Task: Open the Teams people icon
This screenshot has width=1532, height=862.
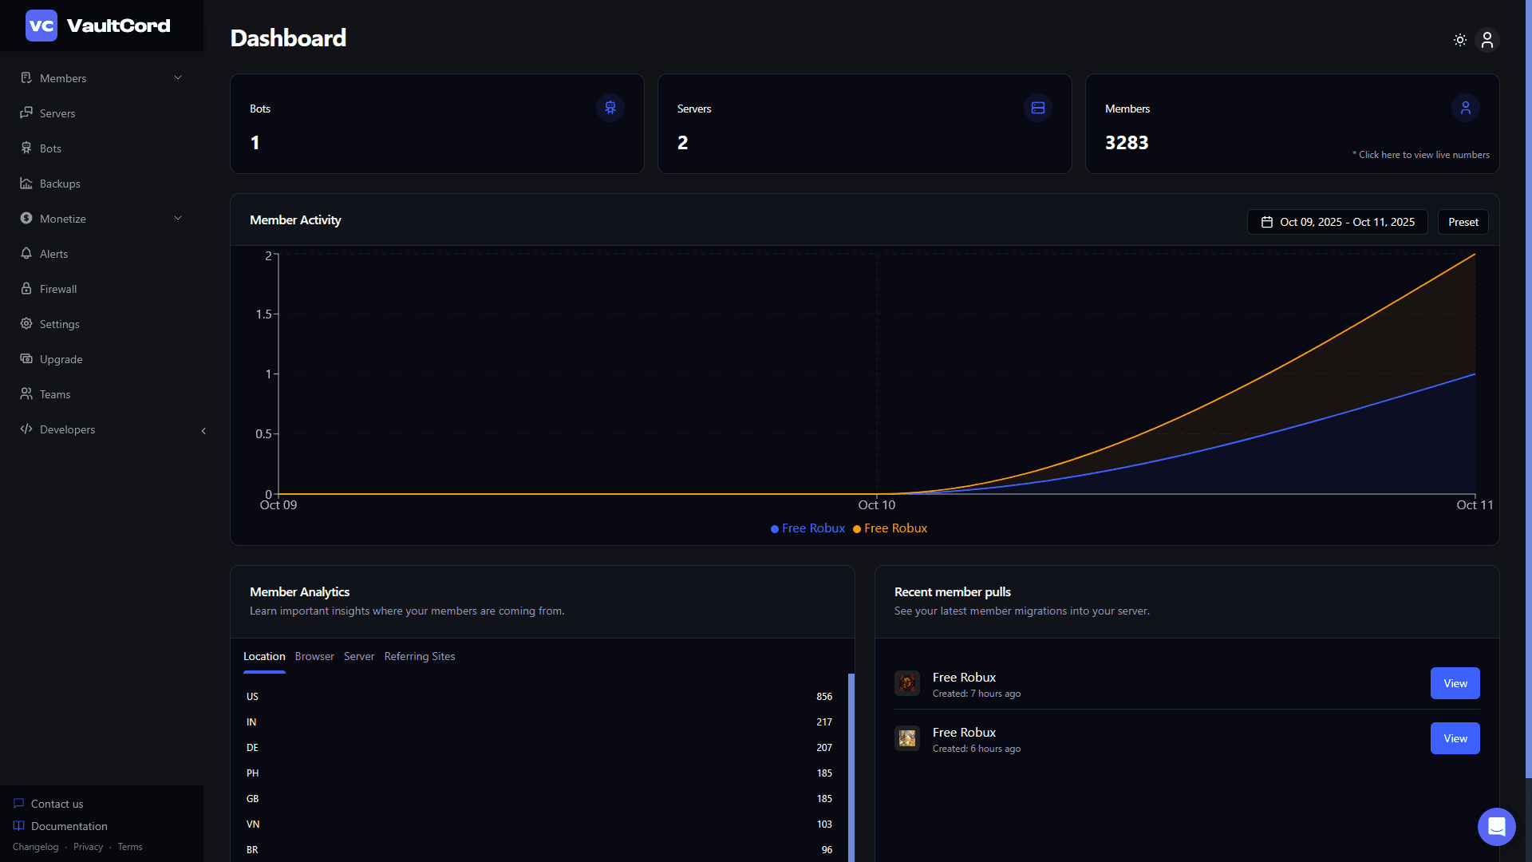Action: click(26, 393)
